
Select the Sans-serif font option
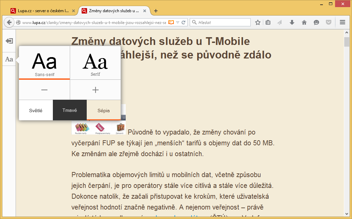click(44, 63)
